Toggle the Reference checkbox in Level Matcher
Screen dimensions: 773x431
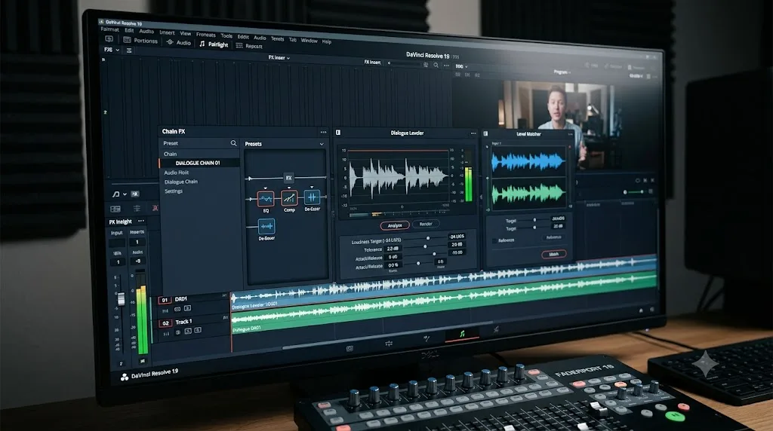pyautogui.click(x=494, y=240)
